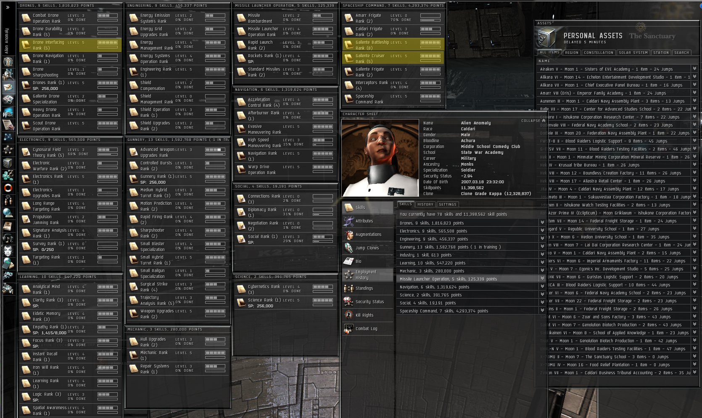The image size is (702, 418).
Task: Launch the in-game browser globe icon
Action: point(8,213)
